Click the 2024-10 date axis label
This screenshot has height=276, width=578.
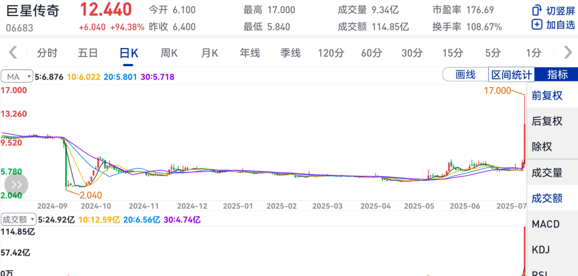(95, 206)
